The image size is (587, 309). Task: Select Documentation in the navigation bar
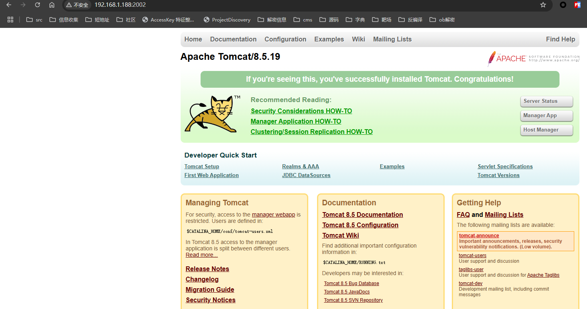233,39
